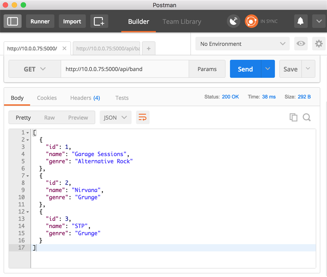The image size is (327, 277).
Task: Open JSON format dropdown
Action: (x=115, y=117)
